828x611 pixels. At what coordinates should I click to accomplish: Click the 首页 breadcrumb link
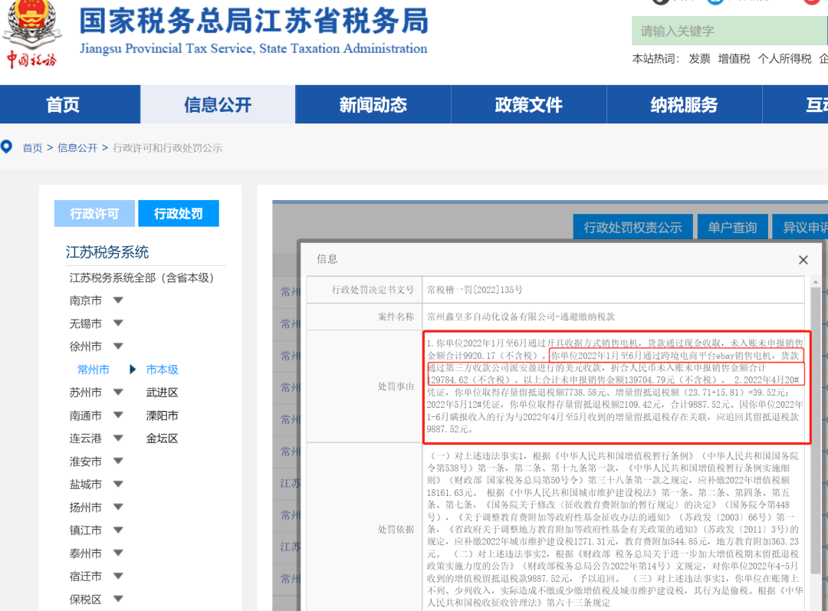32,148
